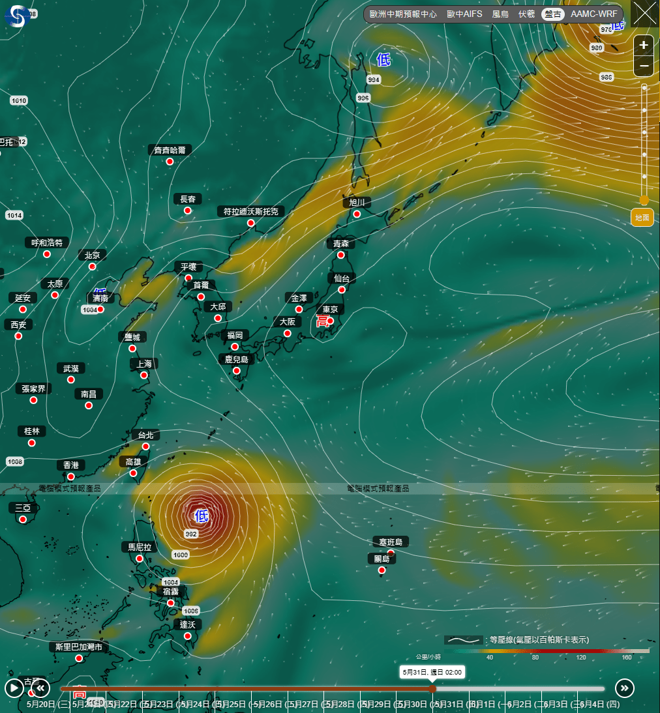Click the 仙台 city marker dot
Image resolution: width=660 pixels, height=713 pixels.
tap(342, 289)
